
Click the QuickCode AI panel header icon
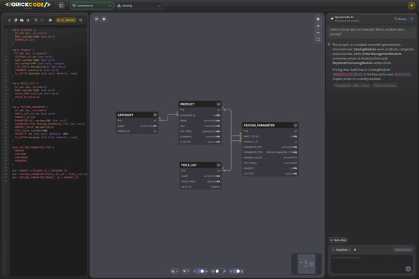click(x=332, y=19)
